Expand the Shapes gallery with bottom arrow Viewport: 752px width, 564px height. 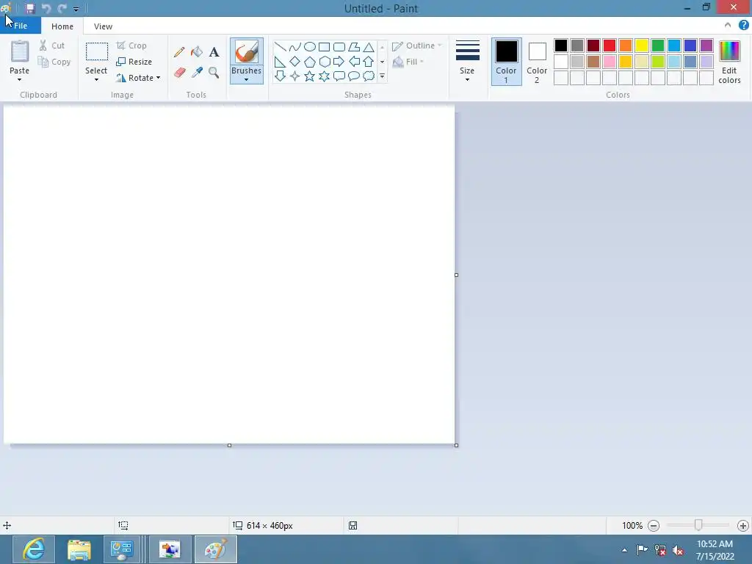coord(382,76)
